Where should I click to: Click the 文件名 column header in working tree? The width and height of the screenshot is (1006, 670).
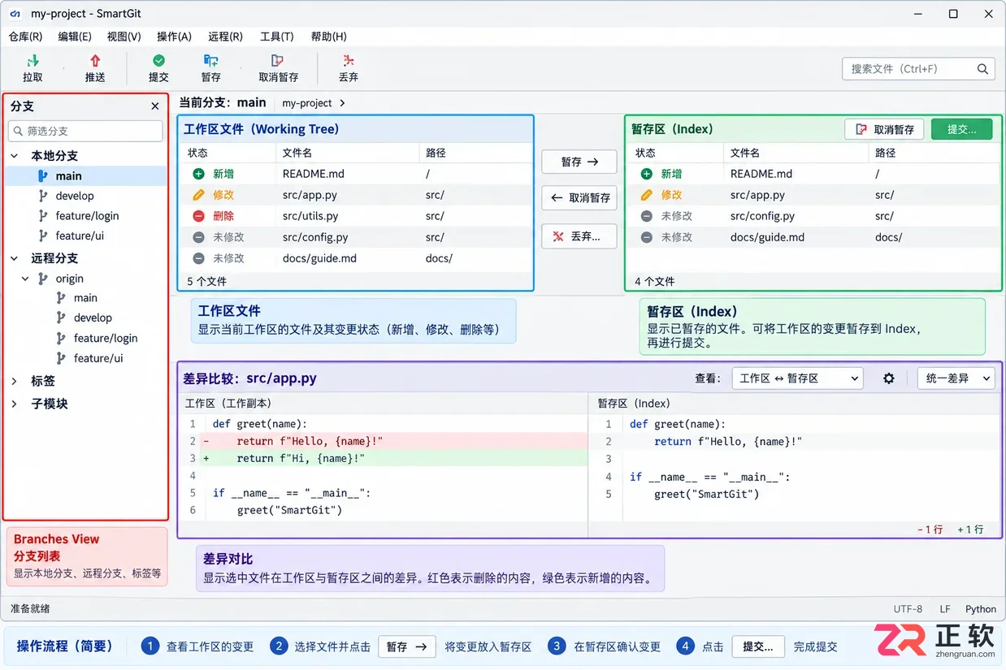tap(297, 153)
